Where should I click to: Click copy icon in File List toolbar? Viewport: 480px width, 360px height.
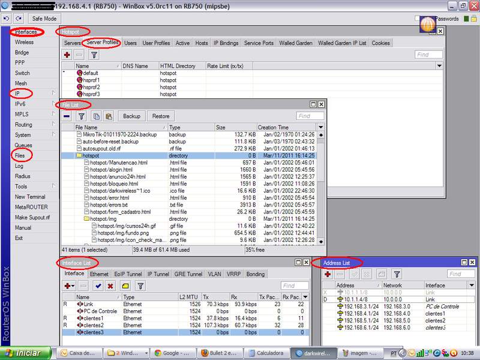(x=97, y=116)
